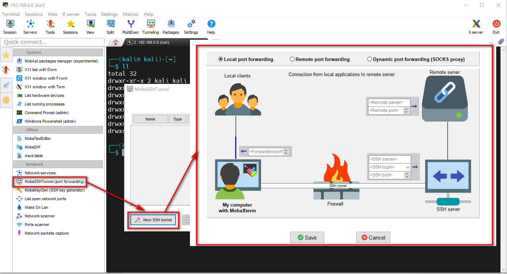Viewport: 507px width, 274px height.
Task: Open the Settings menu in menu bar
Action: click(110, 14)
